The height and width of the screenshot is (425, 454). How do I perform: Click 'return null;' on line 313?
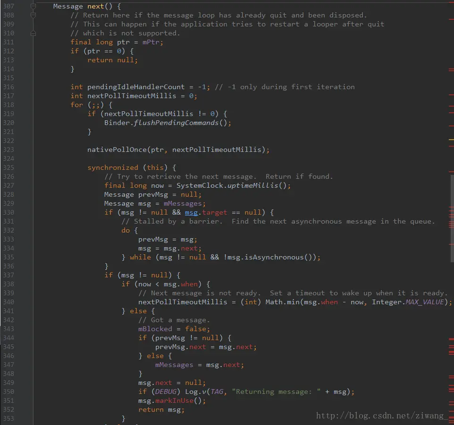(x=113, y=60)
